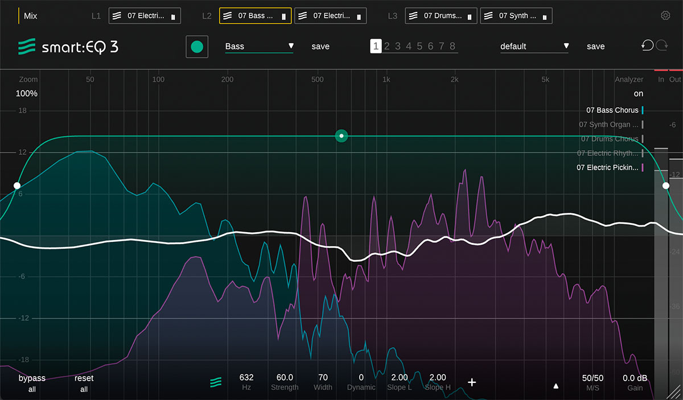Click the L1 layer label
The height and width of the screenshot is (400, 683).
[x=96, y=16]
